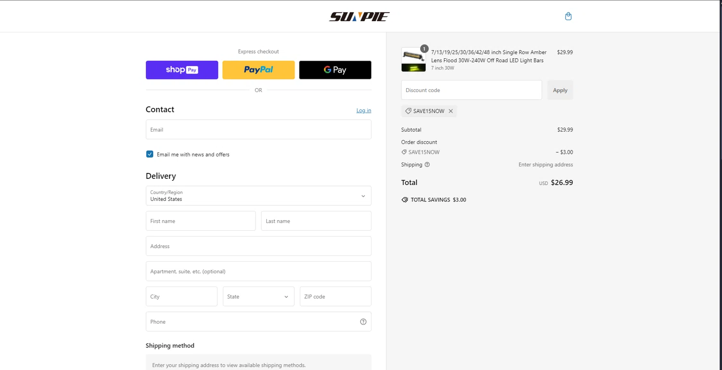Focus the Apartment, suite, etc. field
The width and height of the screenshot is (722, 370).
(258, 271)
